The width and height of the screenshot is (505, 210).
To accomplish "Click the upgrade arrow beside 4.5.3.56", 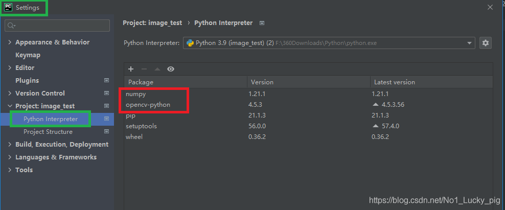I will 375,105.
